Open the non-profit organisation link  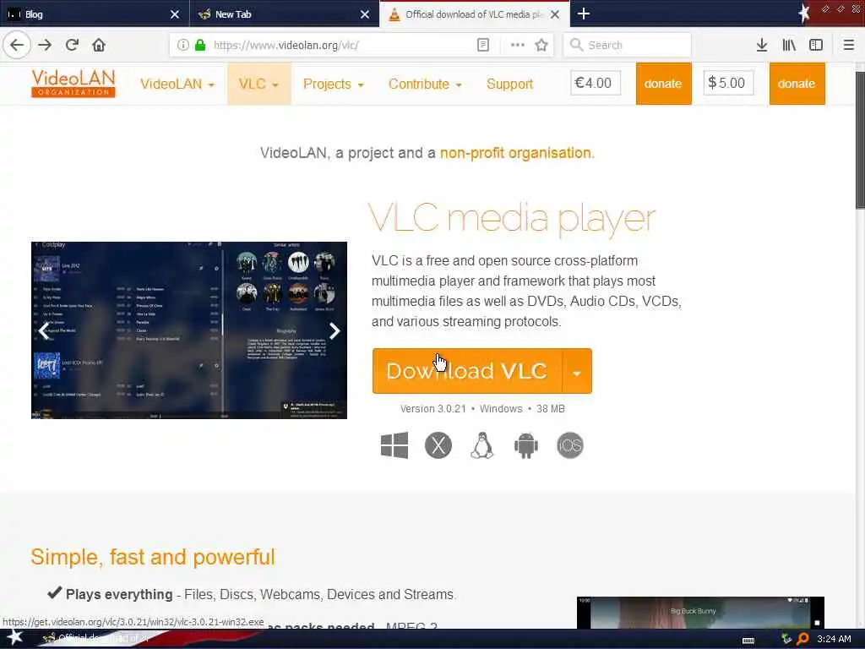(515, 153)
